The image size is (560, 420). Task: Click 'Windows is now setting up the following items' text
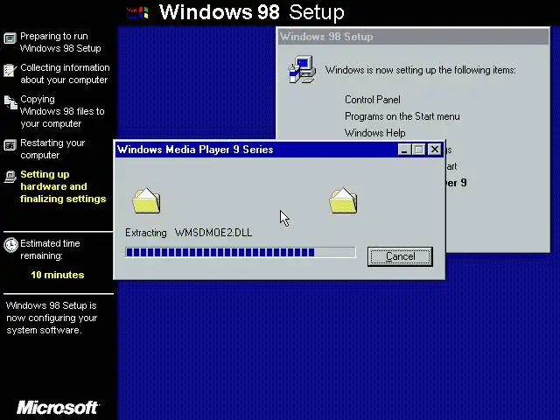(x=420, y=70)
